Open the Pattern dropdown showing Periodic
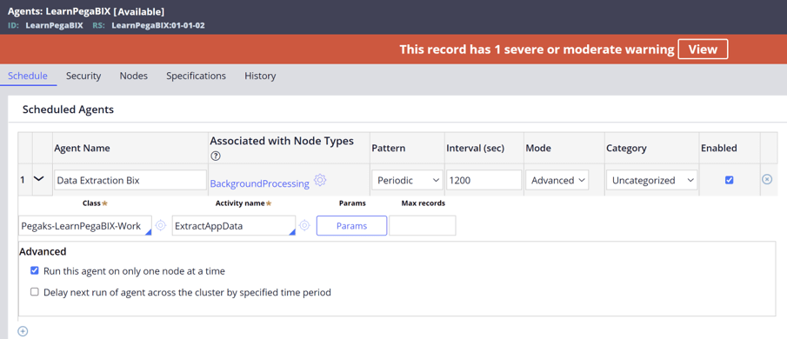Viewport: 787px width, 339px height. coord(407,180)
